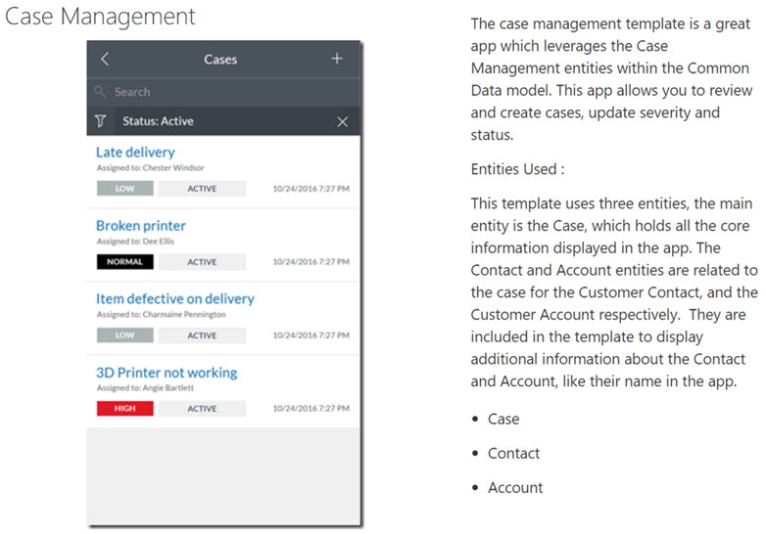The image size is (766, 534).
Task: Click LOW badge on Item defective case
Action: pyautogui.click(x=124, y=335)
